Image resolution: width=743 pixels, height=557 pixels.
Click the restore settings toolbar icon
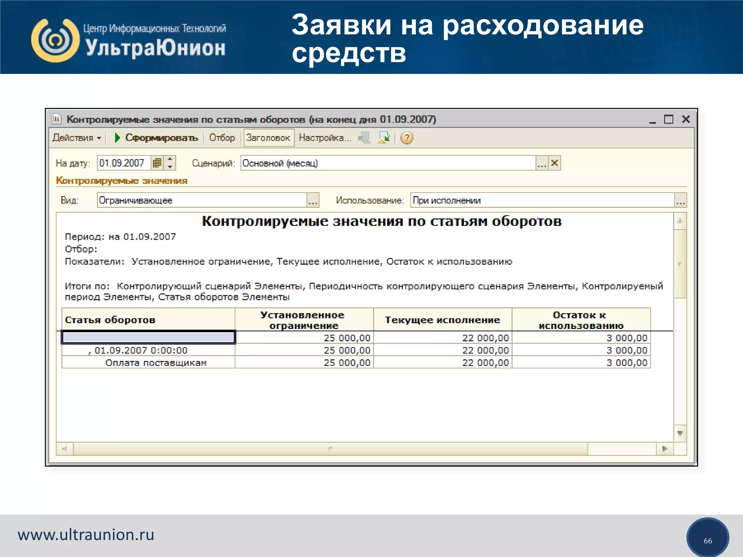point(364,138)
